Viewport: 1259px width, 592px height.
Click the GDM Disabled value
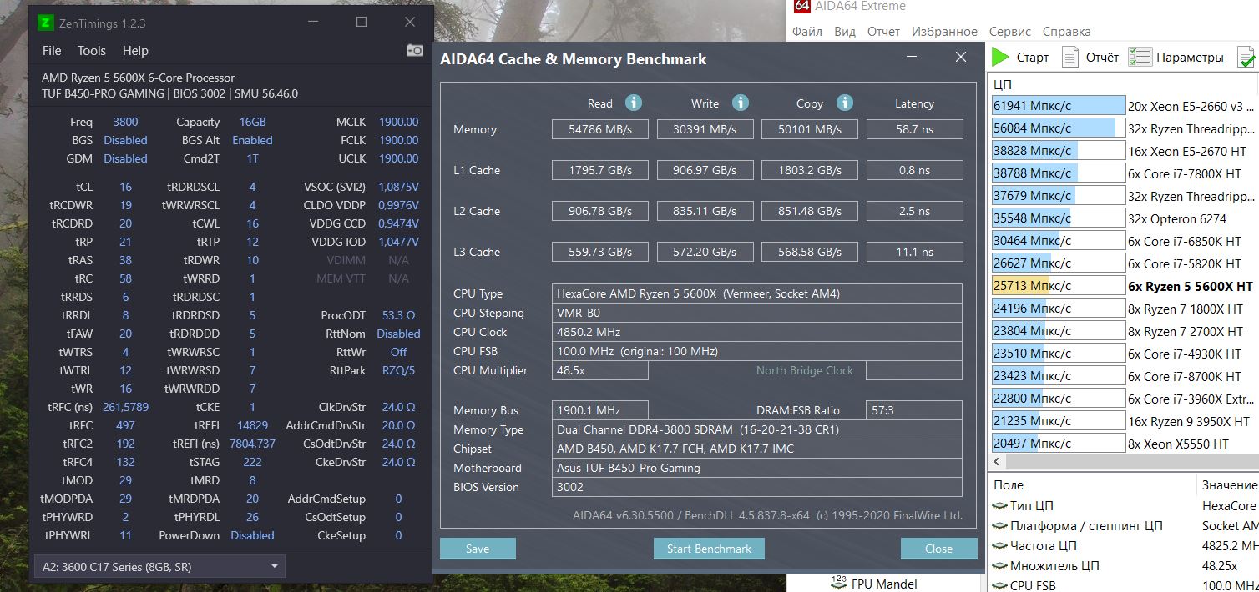tap(125, 158)
